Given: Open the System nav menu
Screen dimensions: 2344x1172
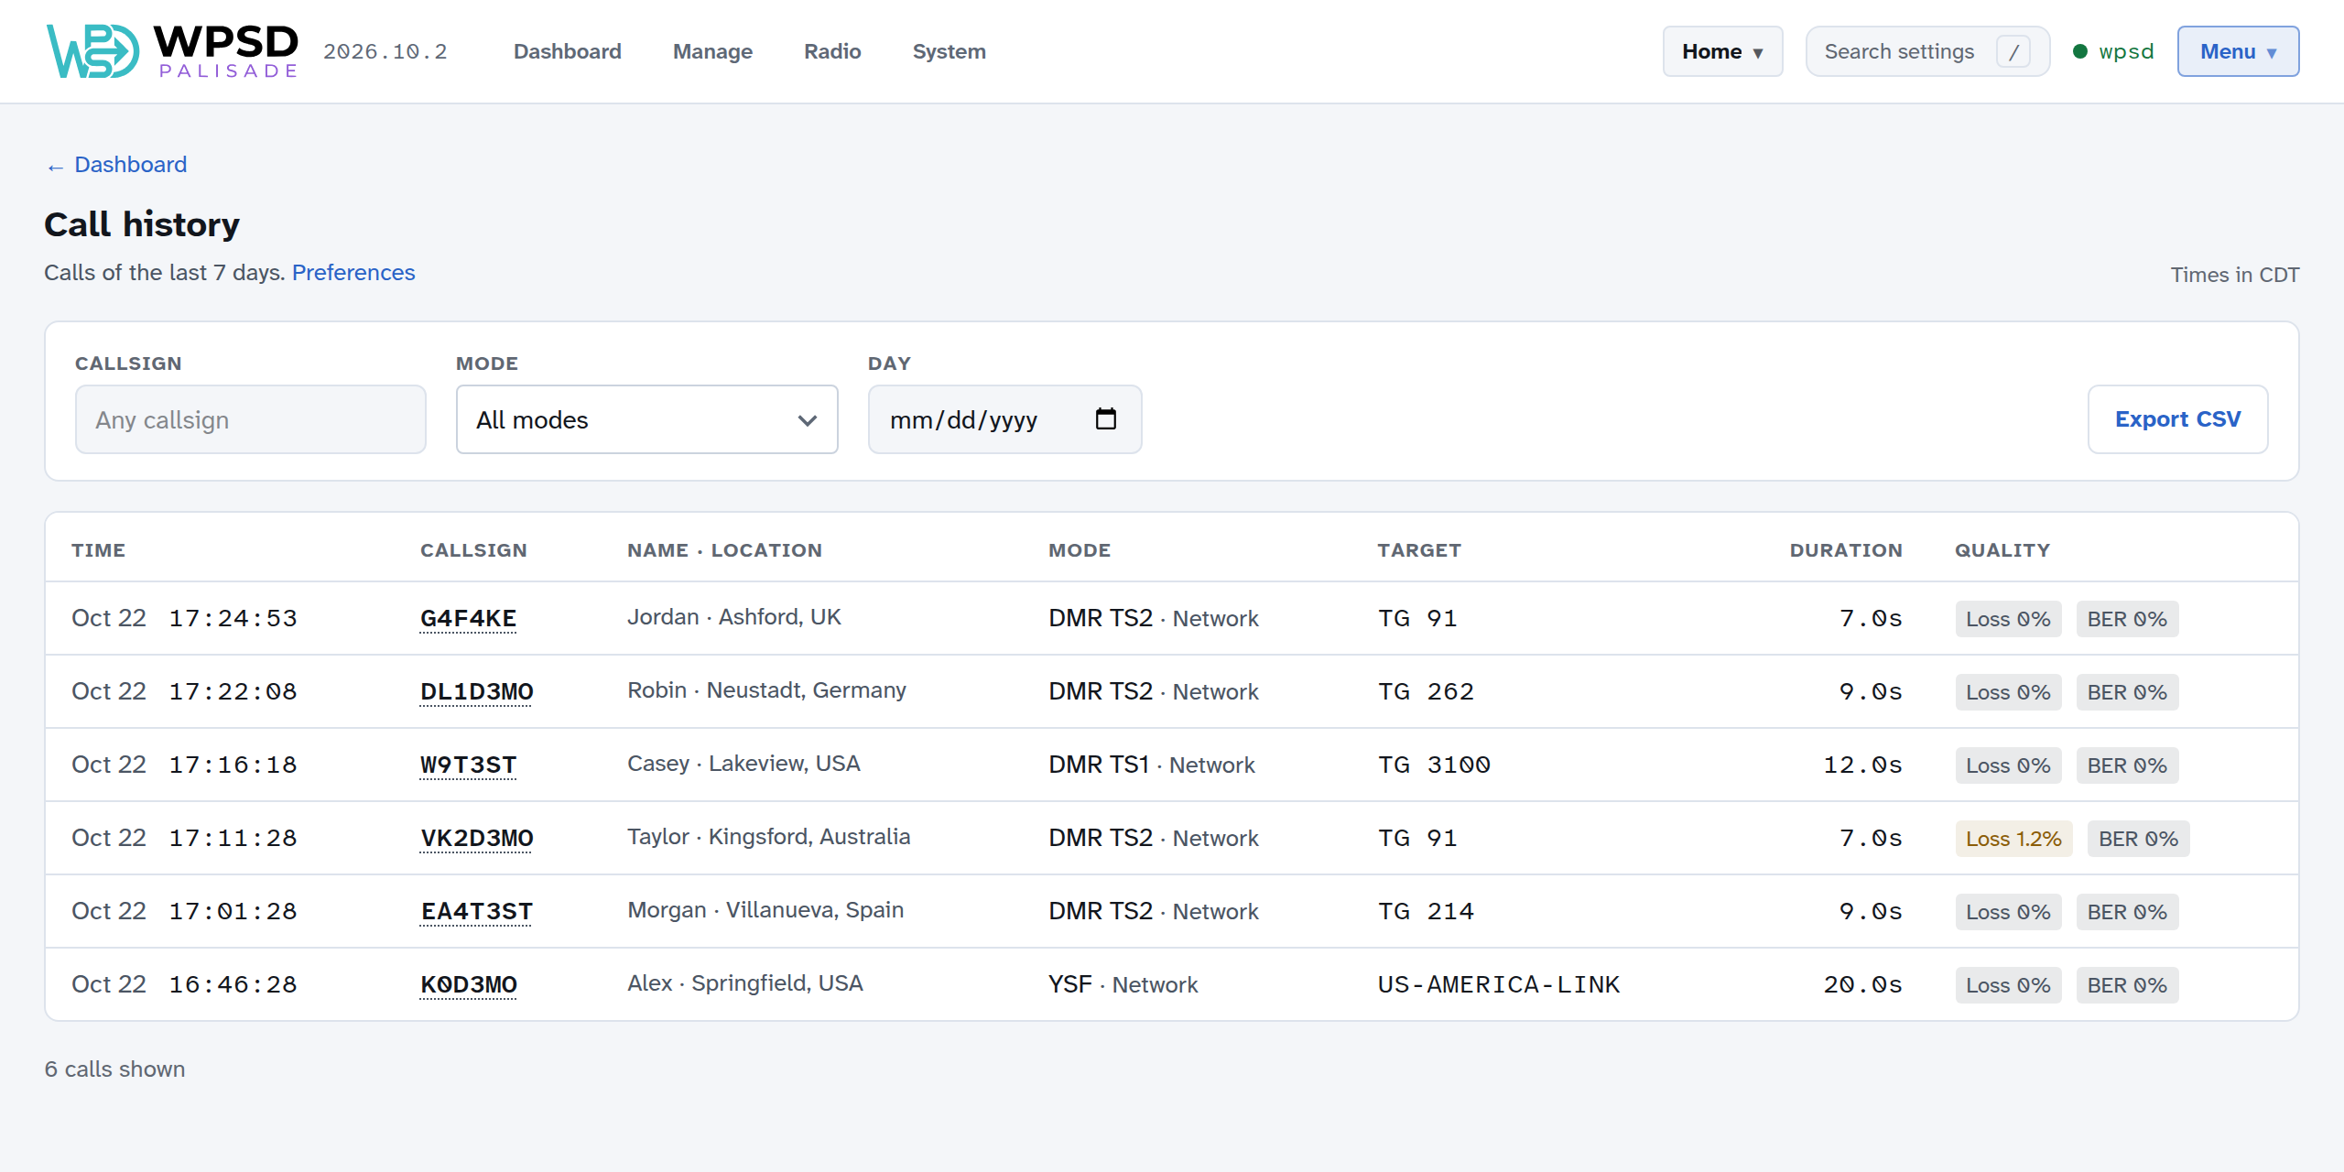Looking at the screenshot, I should click(x=949, y=51).
